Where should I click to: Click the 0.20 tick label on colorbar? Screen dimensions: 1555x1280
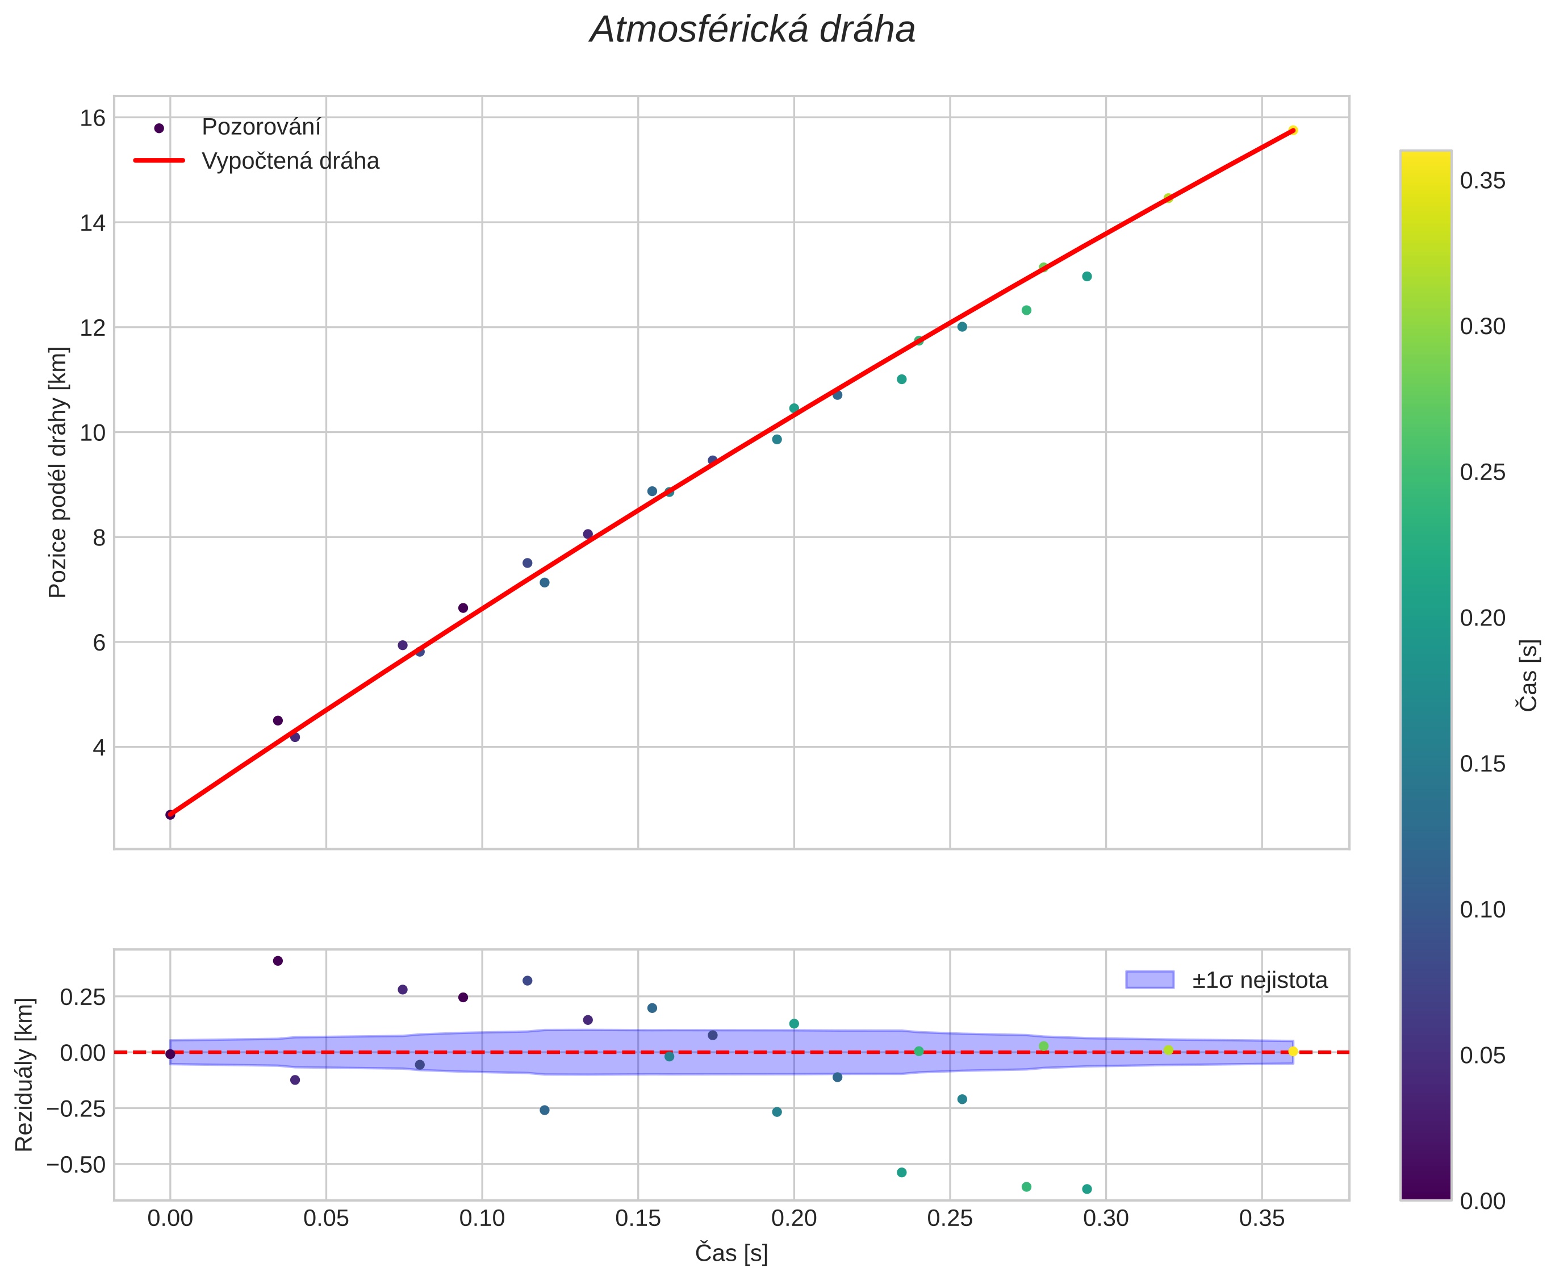tap(1482, 618)
